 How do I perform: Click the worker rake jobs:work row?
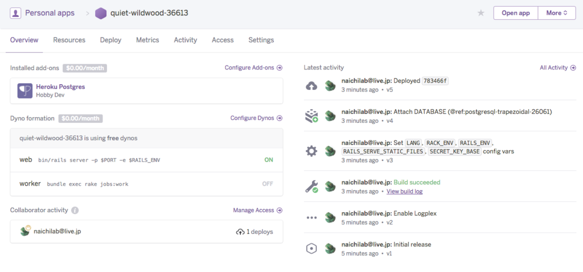click(x=146, y=184)
